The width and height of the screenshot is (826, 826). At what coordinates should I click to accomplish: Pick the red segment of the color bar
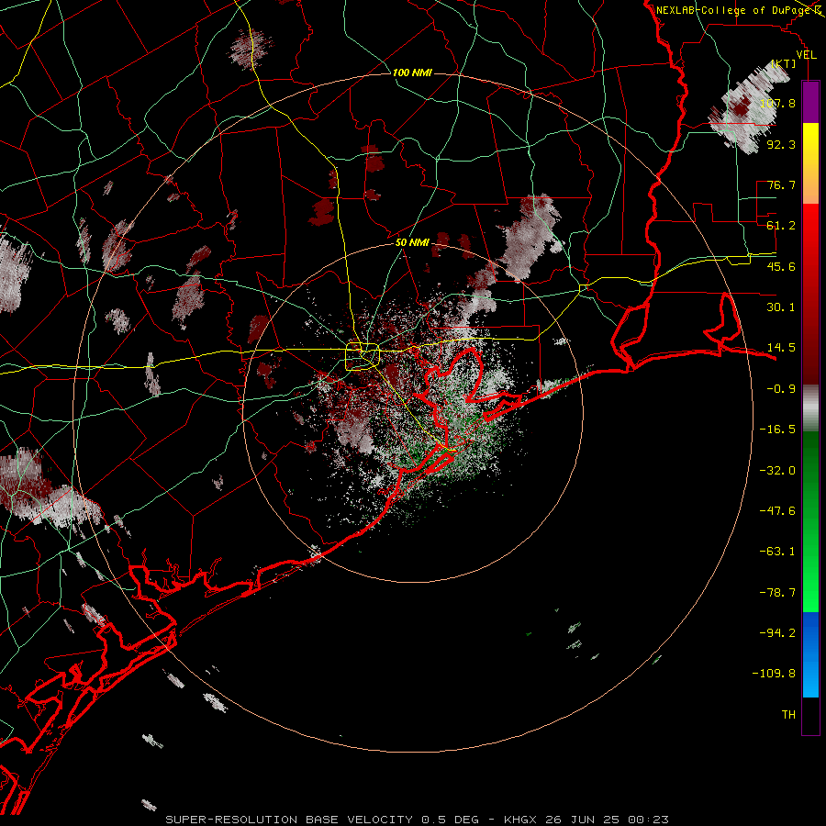(x=810, y=294)
